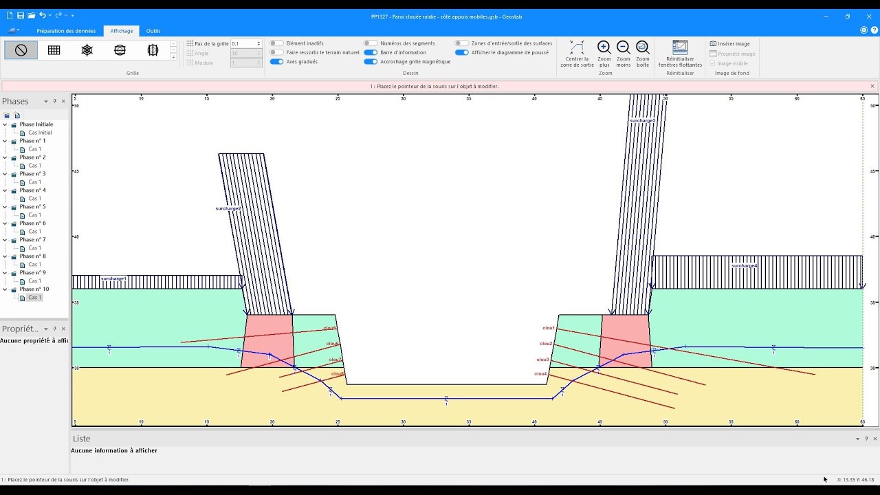Toggle Faire ressortir le terrain naturel
Viewport: 880px width, 495px height.
[276, 52]
